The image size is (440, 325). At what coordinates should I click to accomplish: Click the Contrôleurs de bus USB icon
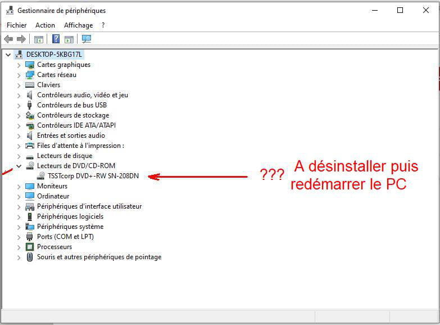[x=29, y=105]
